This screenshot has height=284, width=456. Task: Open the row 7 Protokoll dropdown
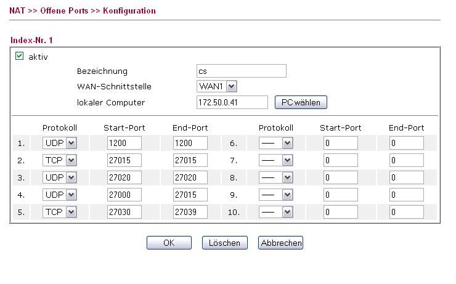275,160
